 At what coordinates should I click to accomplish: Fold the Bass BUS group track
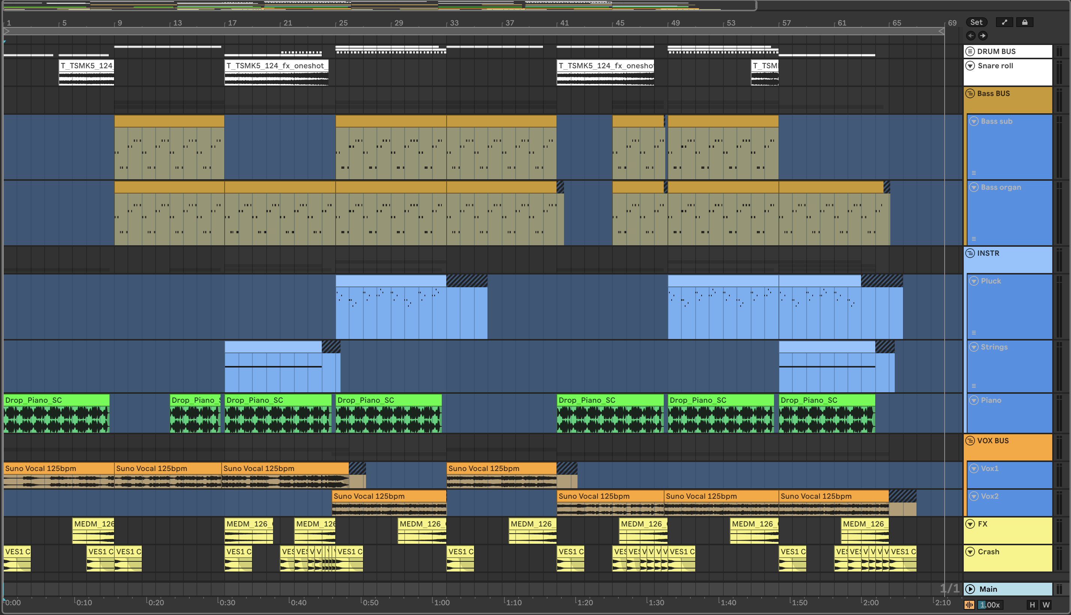pos(970,94)
